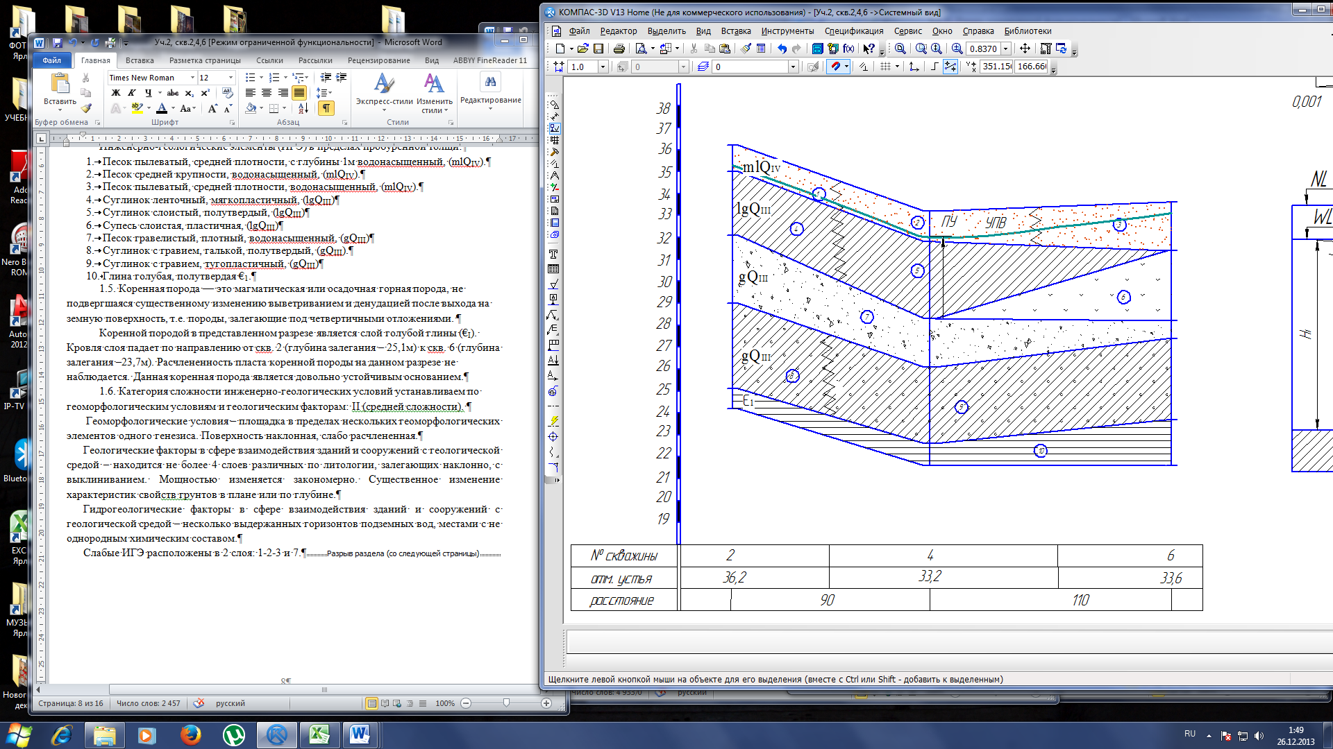Click Italic 'К' button in Word
Viewport: 1333px width, 749px height.
131,92
